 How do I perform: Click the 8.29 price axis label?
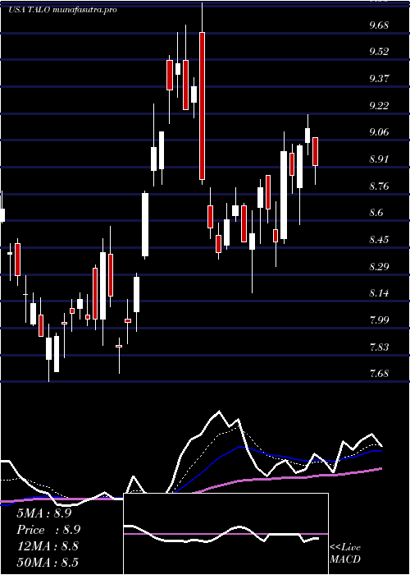click(x=379, y=267)
